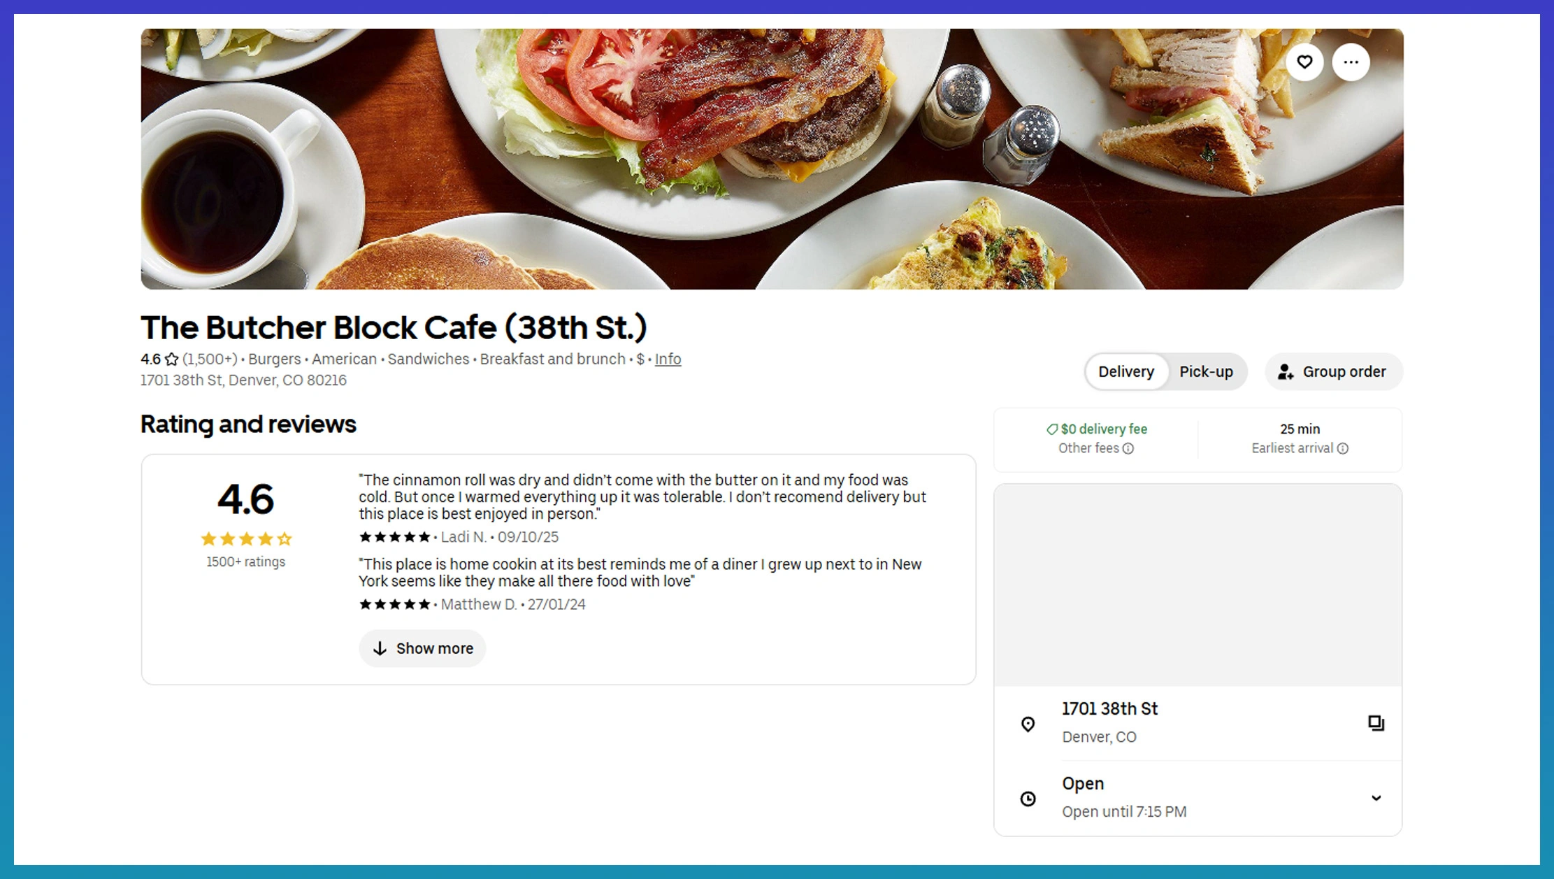
Task: Click the 1500+ ratings text
Action: 245,562
